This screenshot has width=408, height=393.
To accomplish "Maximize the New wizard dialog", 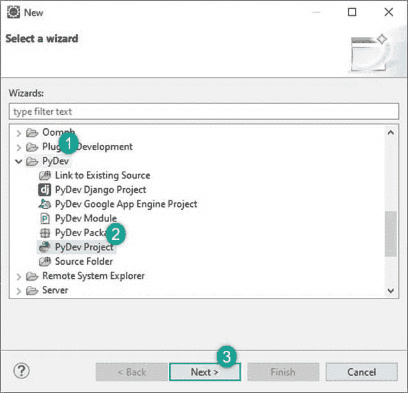I will tap(352, 12).
